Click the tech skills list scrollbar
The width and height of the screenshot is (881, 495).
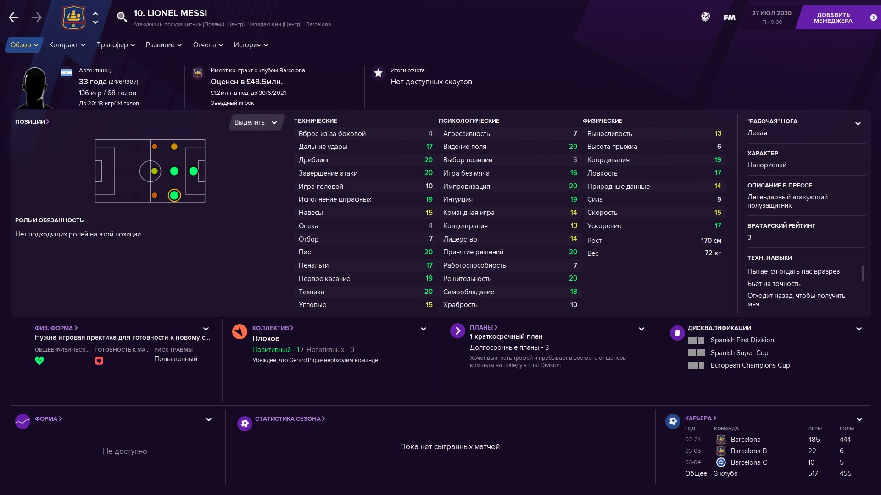(863, 274)
